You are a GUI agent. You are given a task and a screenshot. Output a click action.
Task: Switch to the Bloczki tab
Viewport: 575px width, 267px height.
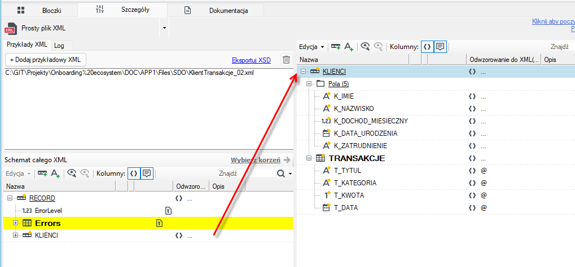click(x=39, y=10)
